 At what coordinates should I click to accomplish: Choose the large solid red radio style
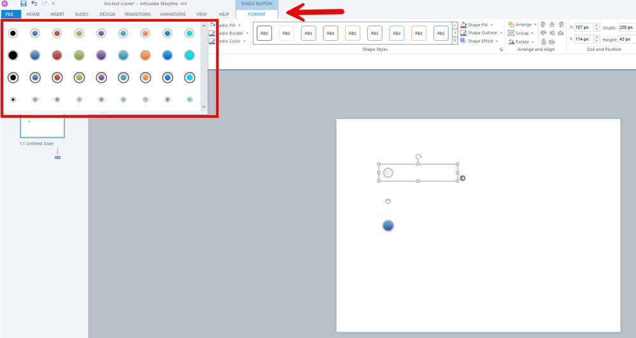[57, 55]
